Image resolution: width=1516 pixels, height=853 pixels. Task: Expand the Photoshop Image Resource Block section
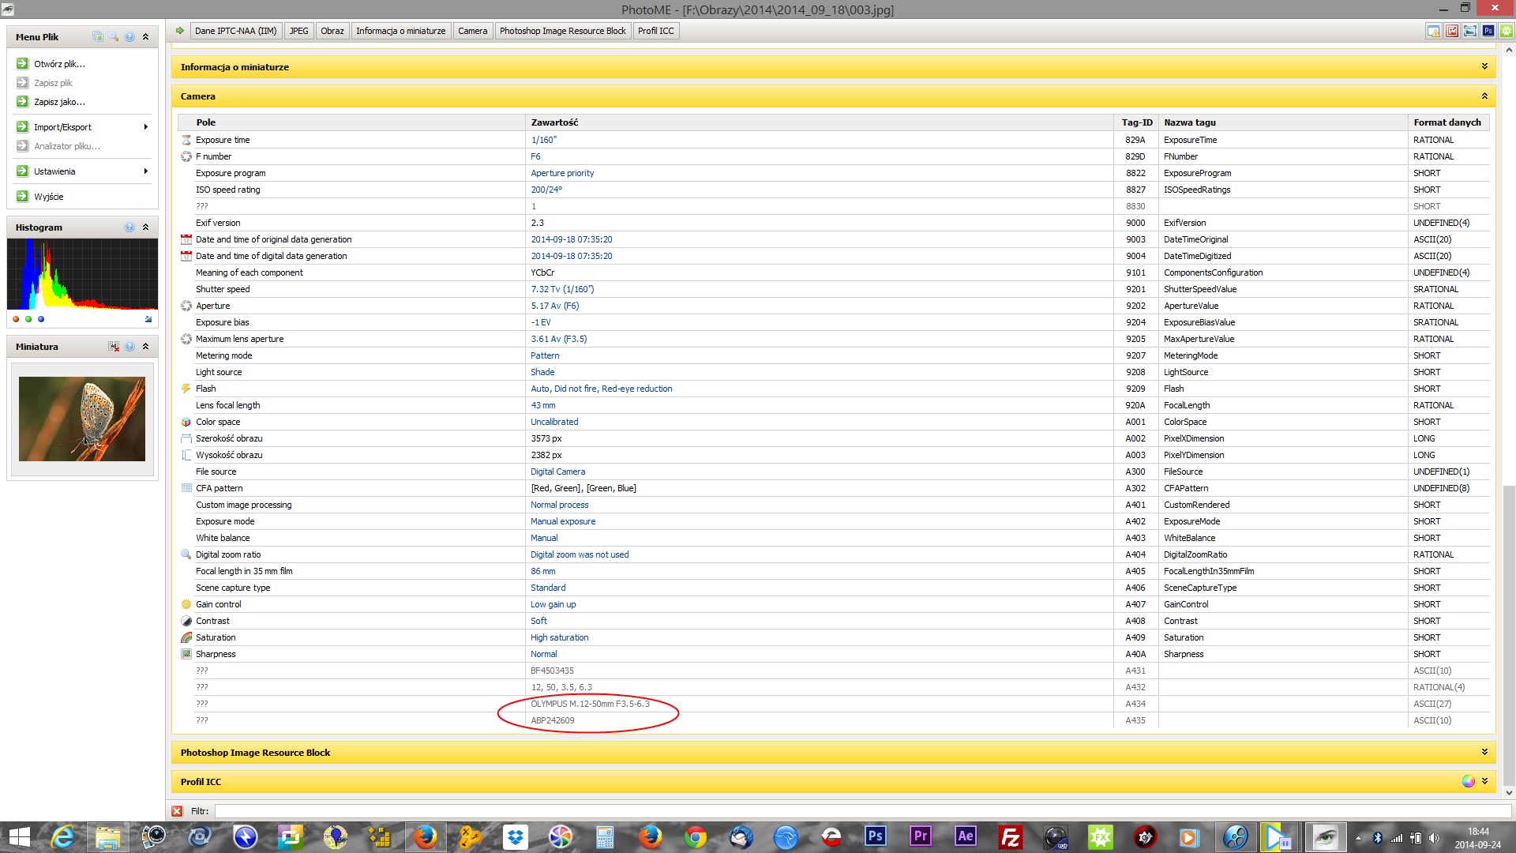click(x=1484, y=752)
